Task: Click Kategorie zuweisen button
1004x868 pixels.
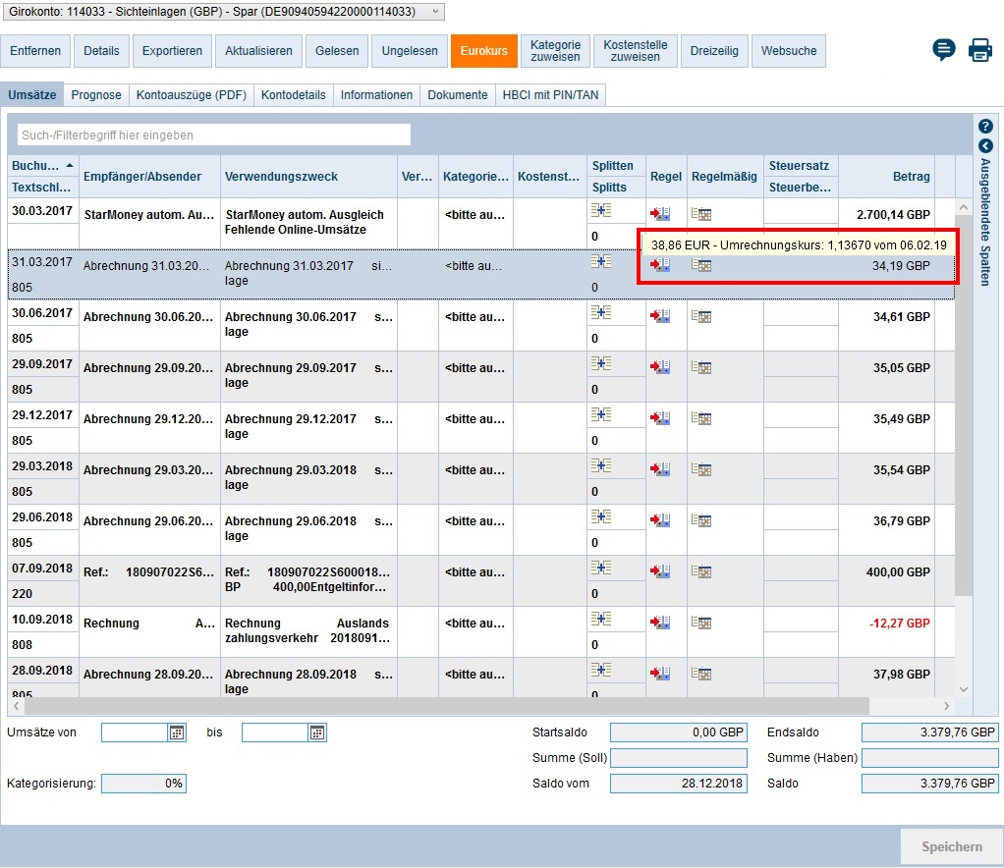Action: pos(556,51)
